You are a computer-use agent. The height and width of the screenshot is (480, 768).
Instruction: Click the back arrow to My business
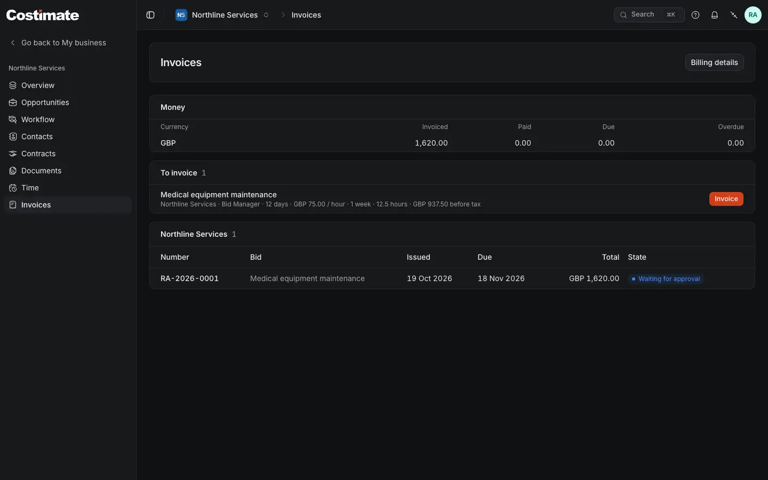tap(13, 43)
